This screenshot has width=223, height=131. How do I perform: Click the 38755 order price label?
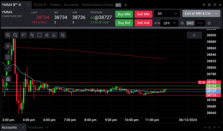[213, 82]
